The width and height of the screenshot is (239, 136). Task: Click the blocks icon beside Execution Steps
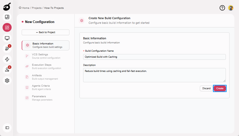[x=27, y=66]
